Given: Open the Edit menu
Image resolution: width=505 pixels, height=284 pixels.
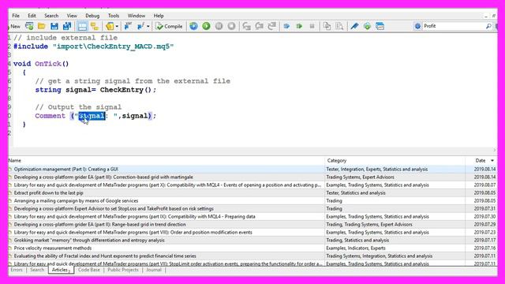Looking at the screenshot, I should (x=32, y=16).
